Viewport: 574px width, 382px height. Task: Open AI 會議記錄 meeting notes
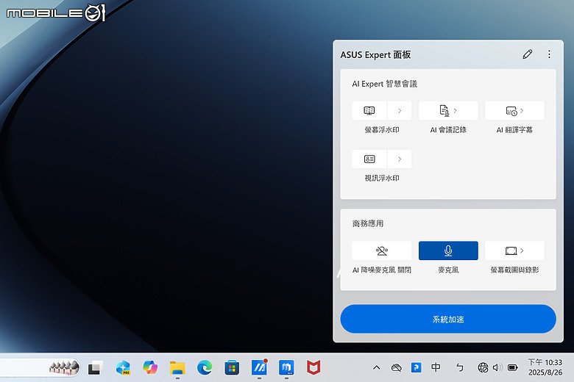(448, 111)
